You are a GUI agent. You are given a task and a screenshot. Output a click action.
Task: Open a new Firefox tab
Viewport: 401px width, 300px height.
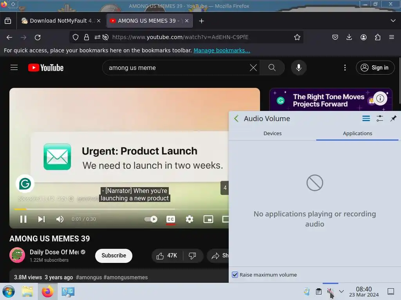(201, 21)
